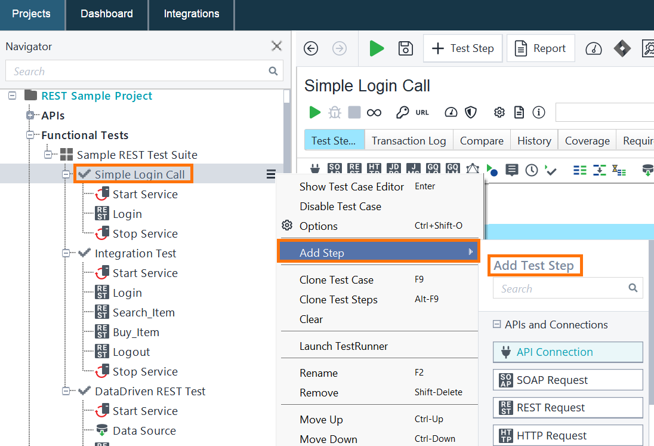Select the green Run test case icon

314,112
